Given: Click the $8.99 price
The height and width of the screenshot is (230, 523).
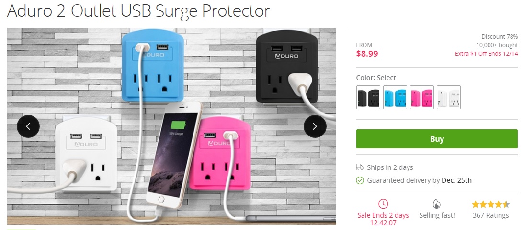Looking at the screenshot, I should pos(367,54).
